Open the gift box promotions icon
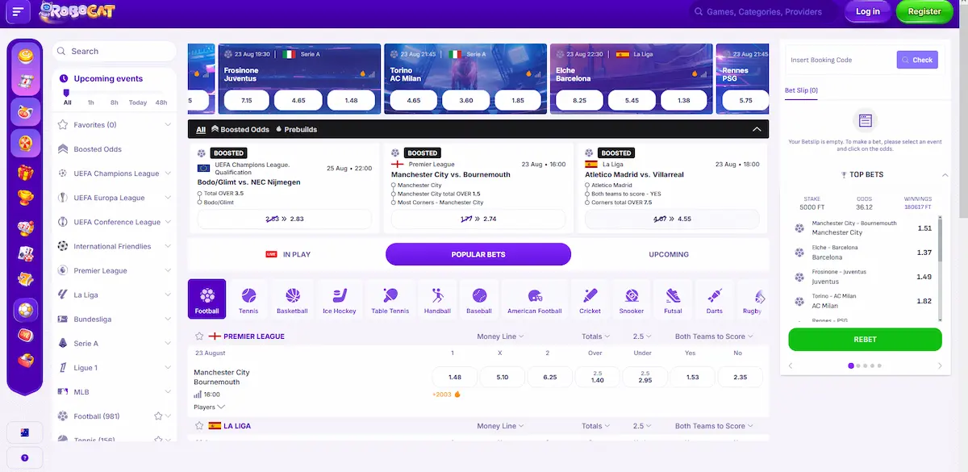Screen dimensions: 968x472 coord(25,172)
